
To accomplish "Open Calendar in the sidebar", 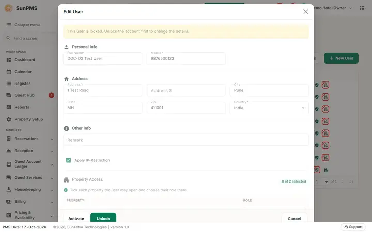I will click(x=23, y=72).
